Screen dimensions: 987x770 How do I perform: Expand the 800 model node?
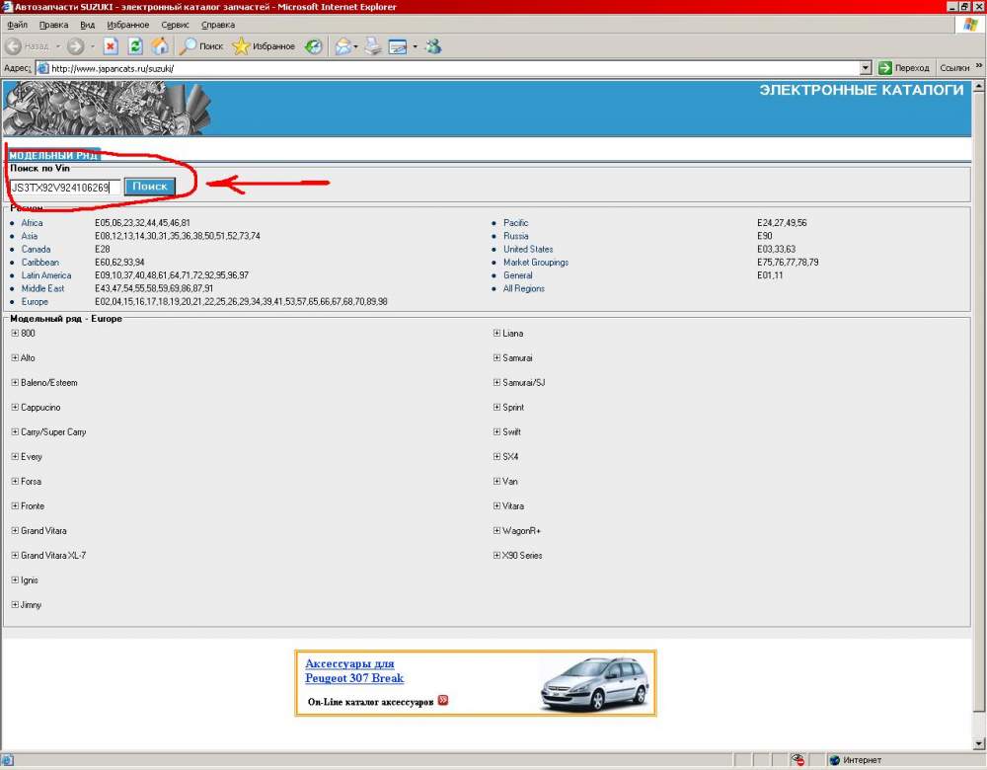[x=15, y=333]
